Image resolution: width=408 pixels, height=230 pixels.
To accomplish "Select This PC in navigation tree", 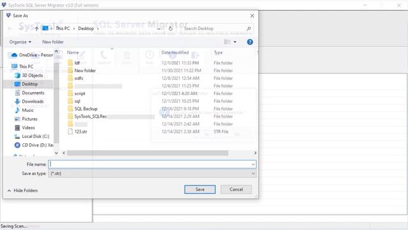I will (x=23, y=66).
